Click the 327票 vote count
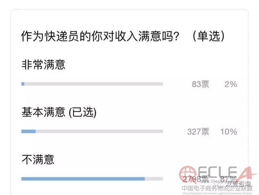The image size is (259, 195). click(198, 132)
